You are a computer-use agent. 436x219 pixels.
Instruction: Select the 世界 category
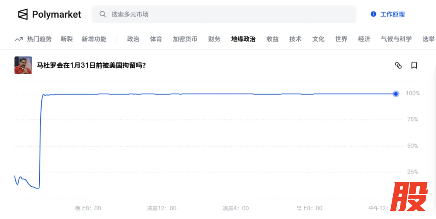tap(341, 39)
